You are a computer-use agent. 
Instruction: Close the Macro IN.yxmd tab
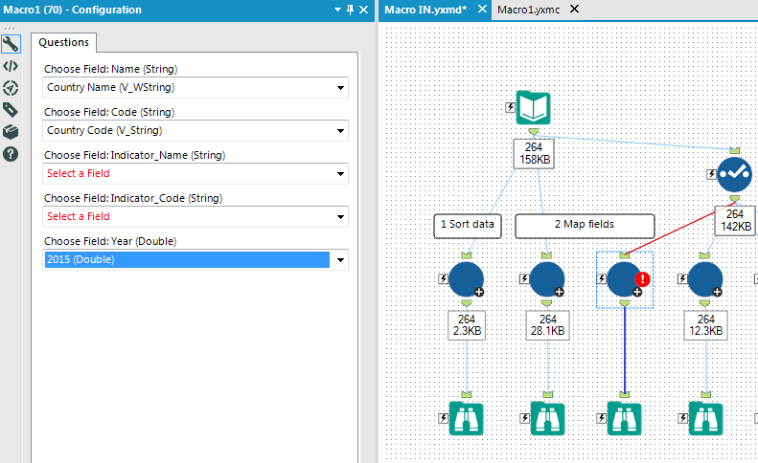coord(482,10)
